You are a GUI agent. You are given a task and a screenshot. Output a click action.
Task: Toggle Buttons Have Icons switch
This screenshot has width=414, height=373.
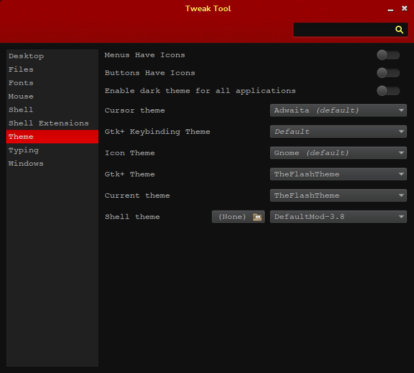pos(388,73)
